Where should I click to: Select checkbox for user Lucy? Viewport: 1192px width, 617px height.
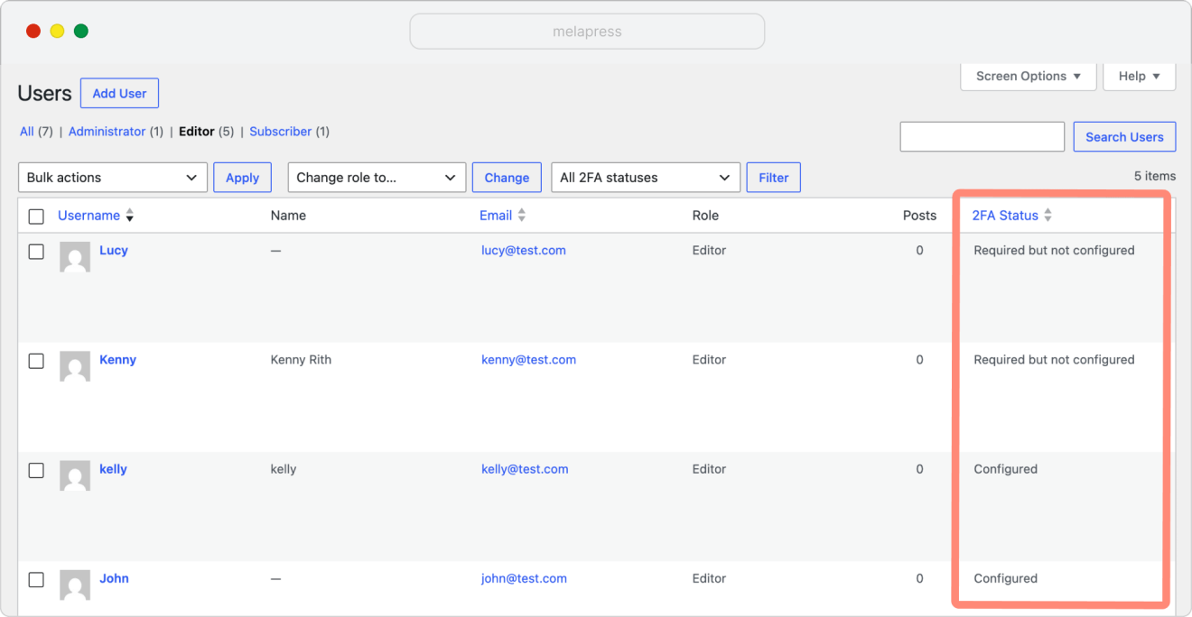point(36,252)
